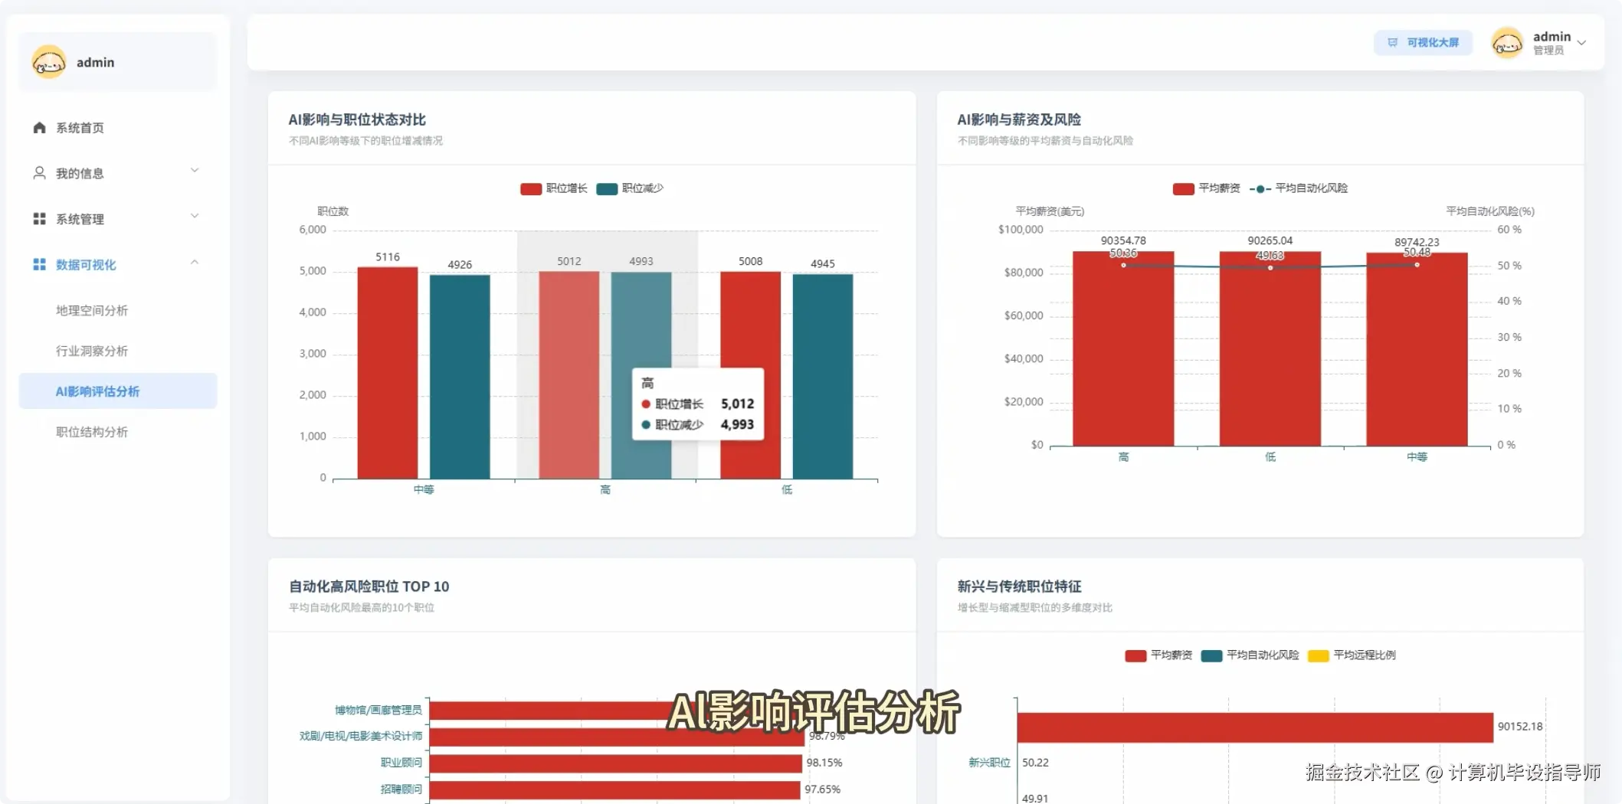Viewport: 1622px width, 804px height.
Task: Toggle 平均自动化风险 legend in 新兴与传统职位特征 chart
Action: click(x=1250, y=655)
